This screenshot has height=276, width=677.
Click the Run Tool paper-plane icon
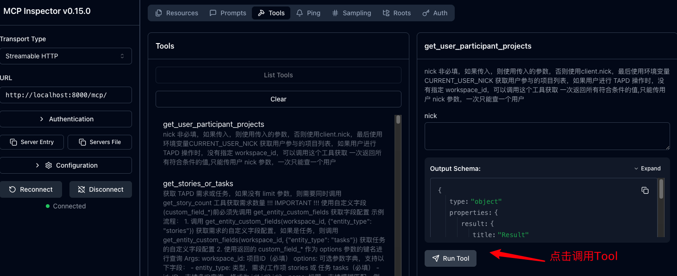tap(436, 258)
